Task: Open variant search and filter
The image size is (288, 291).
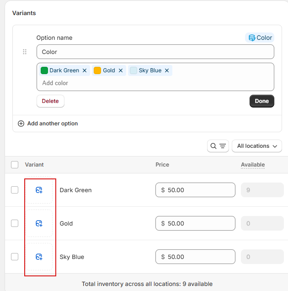Action: [x=218, y=146]
